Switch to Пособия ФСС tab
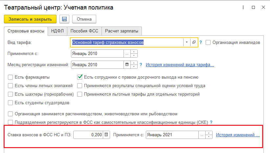The image size is (270, 153). coord(84,31)
